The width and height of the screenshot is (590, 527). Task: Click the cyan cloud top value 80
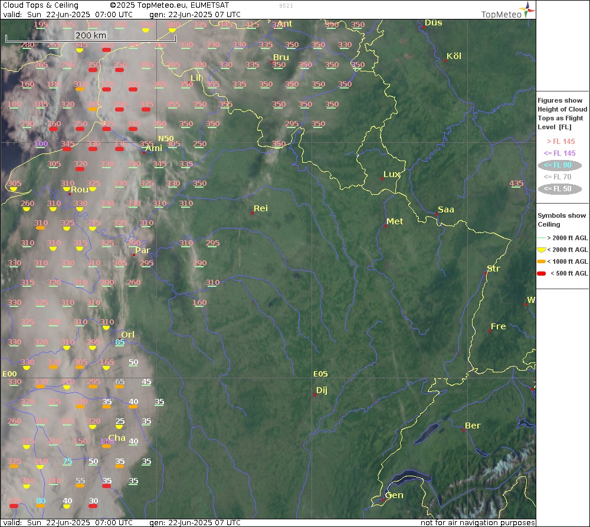41,500
